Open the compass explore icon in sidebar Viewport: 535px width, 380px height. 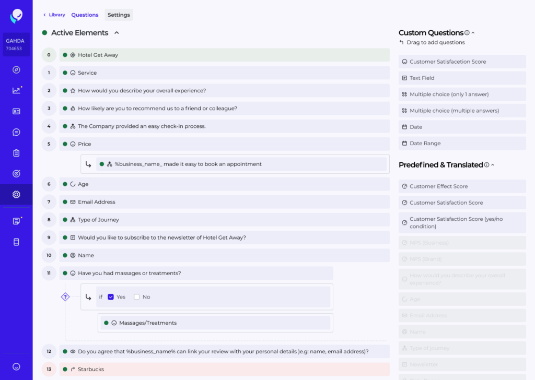pyautogui.click(x=16, y=70)
